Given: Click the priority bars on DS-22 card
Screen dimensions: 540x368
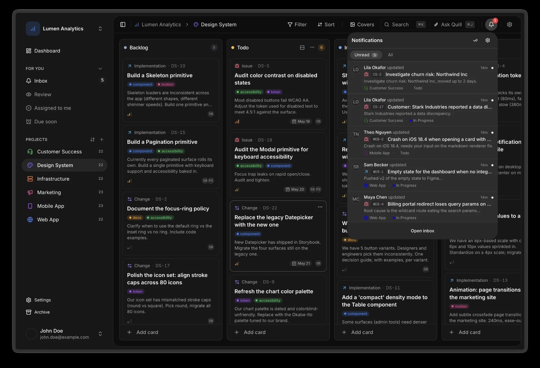Looking at the screenshot, I should pyautogui.click(x=237, y=263).
